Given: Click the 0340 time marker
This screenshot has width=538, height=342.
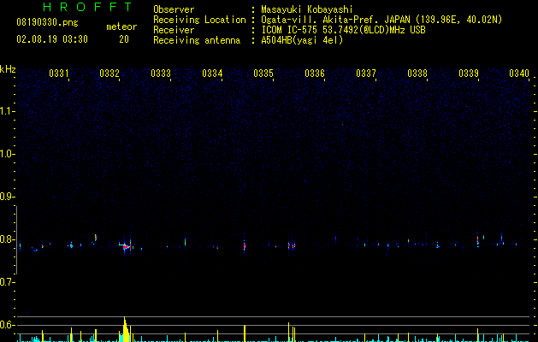Looking at the screenshot, I should 519,74.
